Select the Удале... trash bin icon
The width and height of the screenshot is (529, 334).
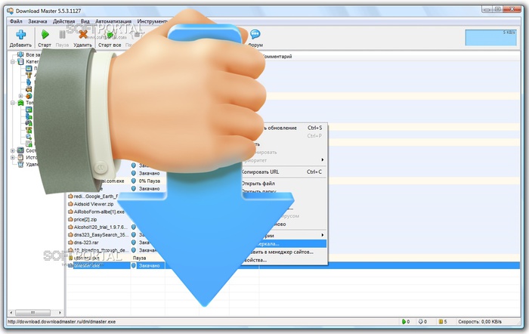point(21,164)
